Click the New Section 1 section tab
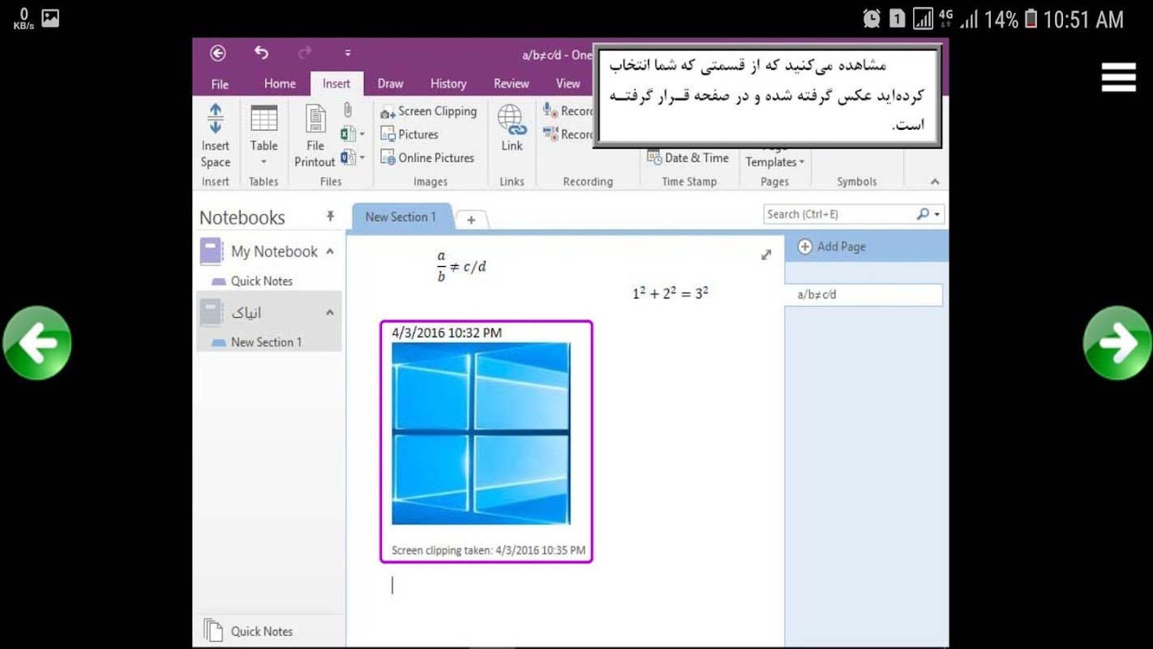 point(401,217)
